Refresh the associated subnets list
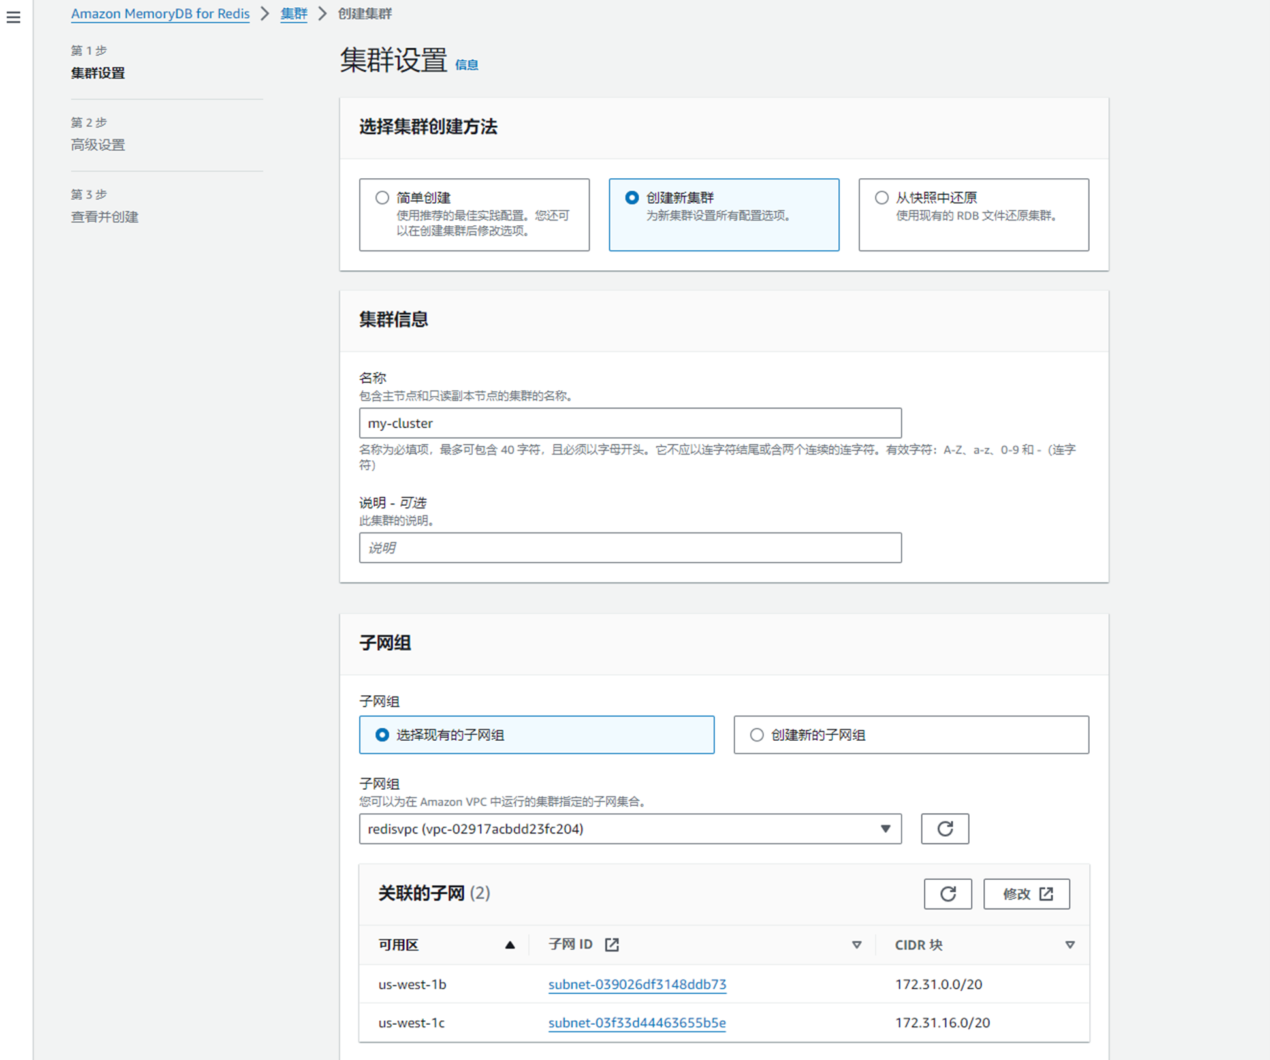The height and width of the screenshot is (1060, 1270). tap(947, 894)
